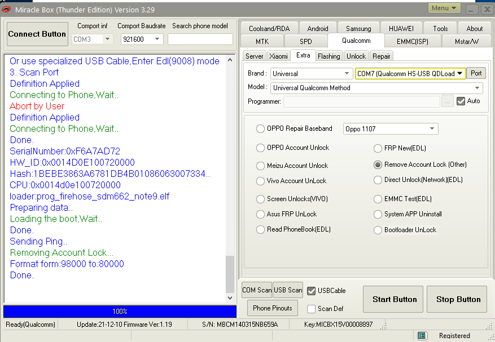Open the Xiaomi sub-tab
Viewport: 495px width, 342px height.
point(278,56)
